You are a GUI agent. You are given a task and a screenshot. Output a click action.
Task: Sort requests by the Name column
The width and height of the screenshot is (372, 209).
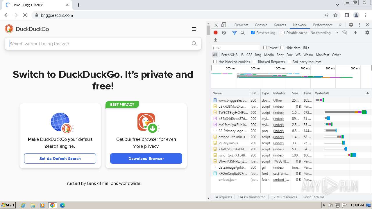(x=230, y=93)
